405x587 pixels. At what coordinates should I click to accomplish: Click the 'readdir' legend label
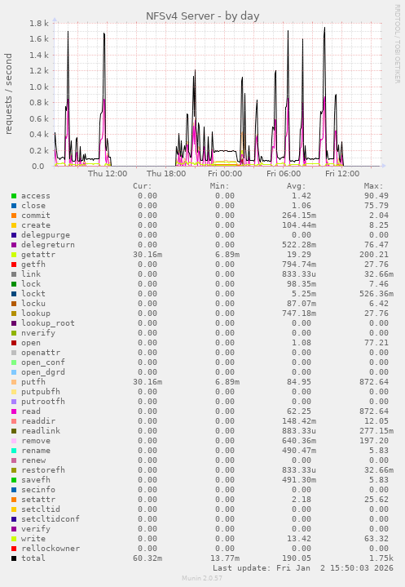coord(38,421)
